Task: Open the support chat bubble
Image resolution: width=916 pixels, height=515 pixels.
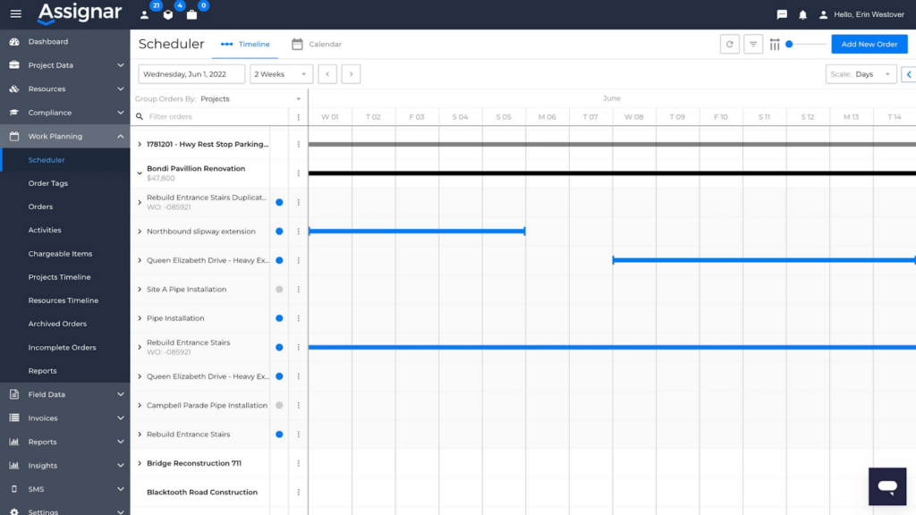Action: pos(886,486)
